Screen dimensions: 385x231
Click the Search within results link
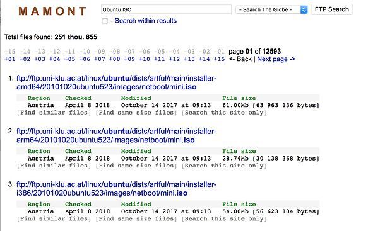click(x=145, y=21)
